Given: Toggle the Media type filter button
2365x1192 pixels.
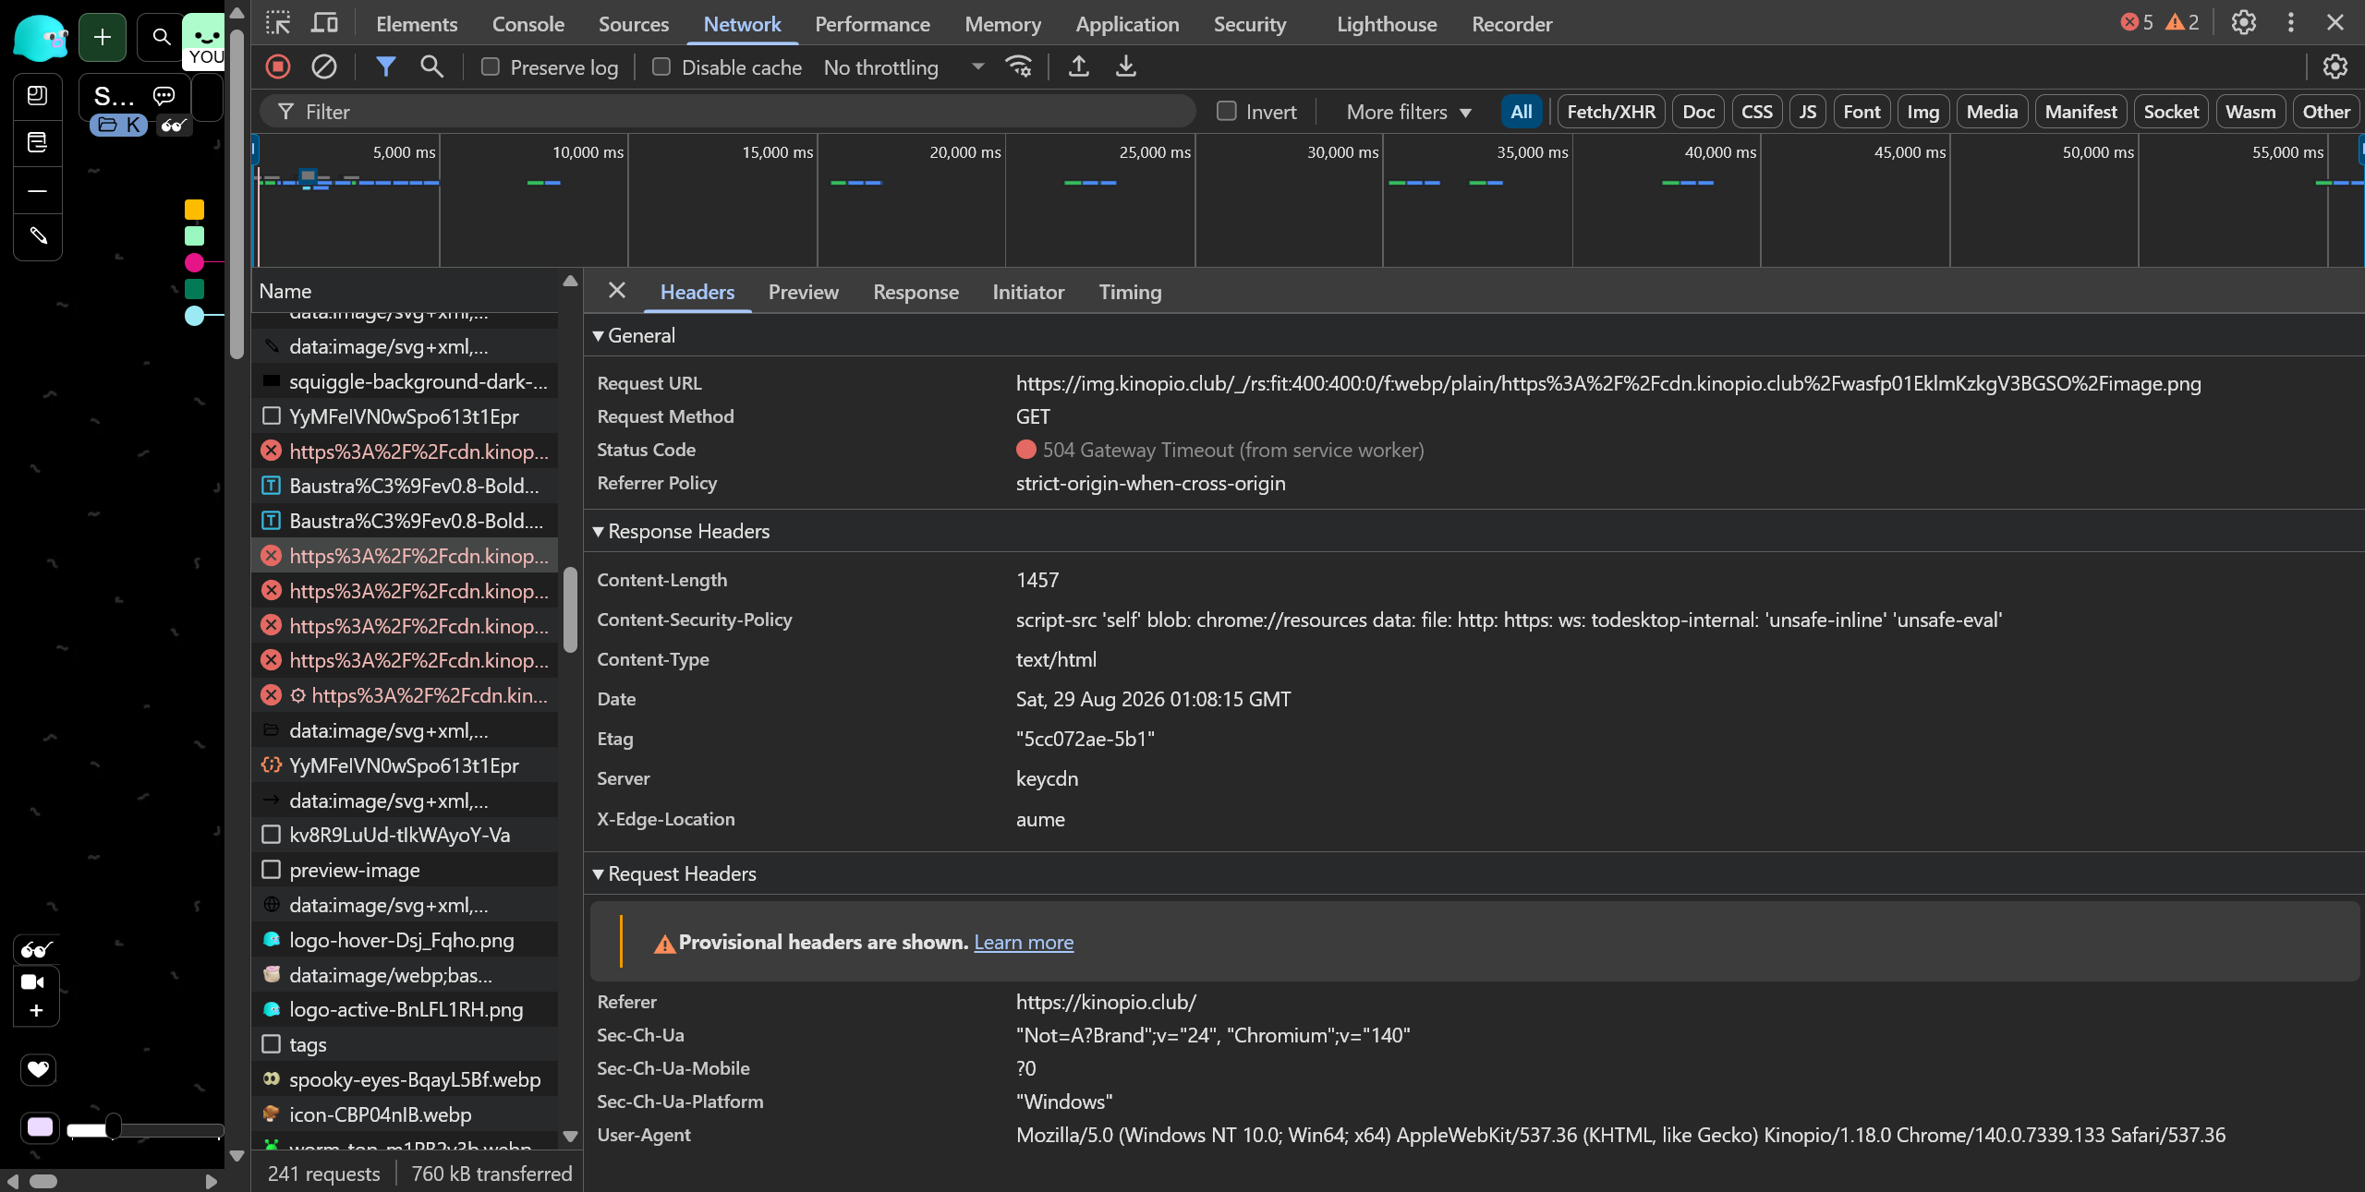Looking at the screenshot, I should click(1992, 112).
